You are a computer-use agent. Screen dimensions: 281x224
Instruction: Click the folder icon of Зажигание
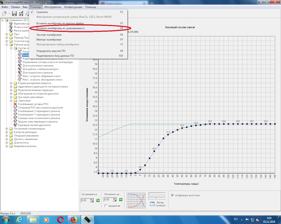pyautogui.click(x=16, y=101)
